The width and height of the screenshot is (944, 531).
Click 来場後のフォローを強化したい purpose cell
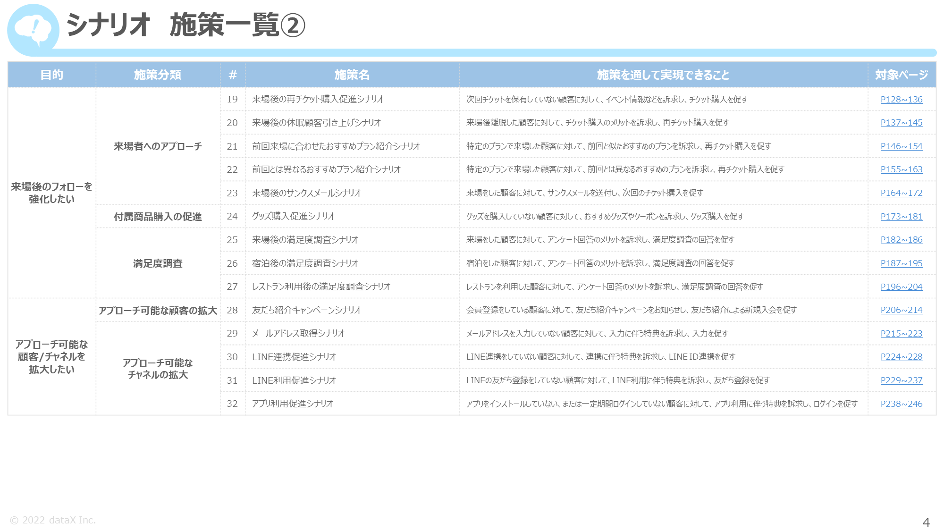(52, 193)
